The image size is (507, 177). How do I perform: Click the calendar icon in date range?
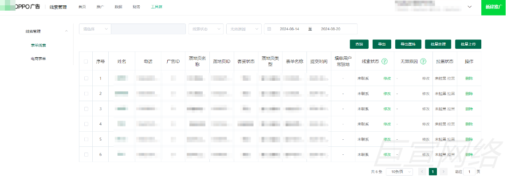[269, 29]
